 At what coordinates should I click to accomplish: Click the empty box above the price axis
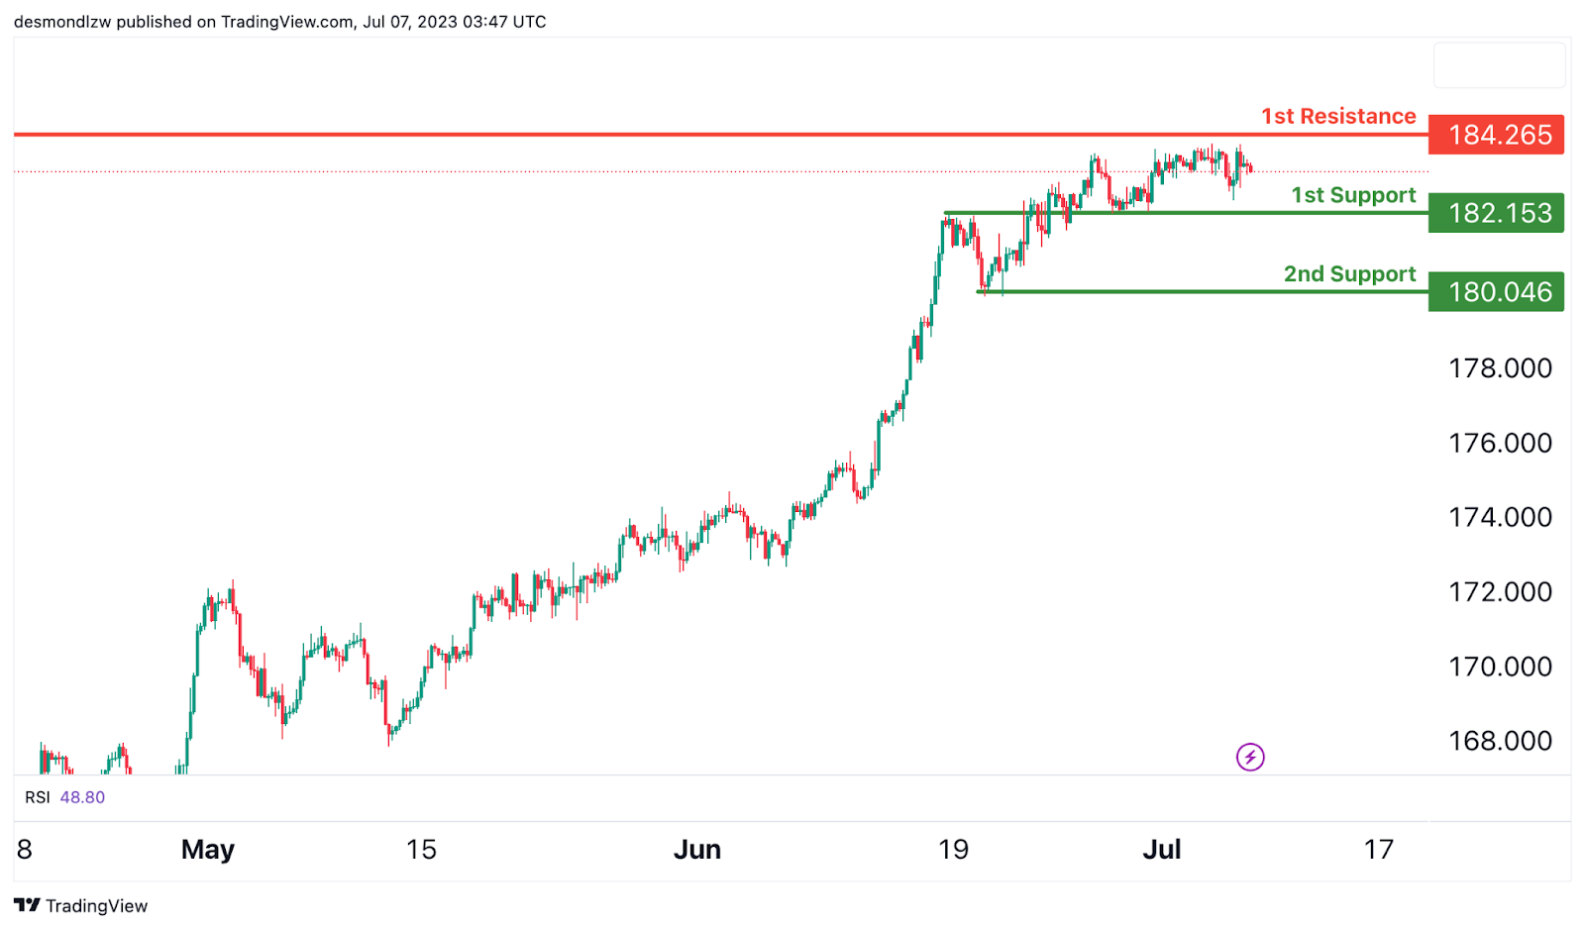1499,65
